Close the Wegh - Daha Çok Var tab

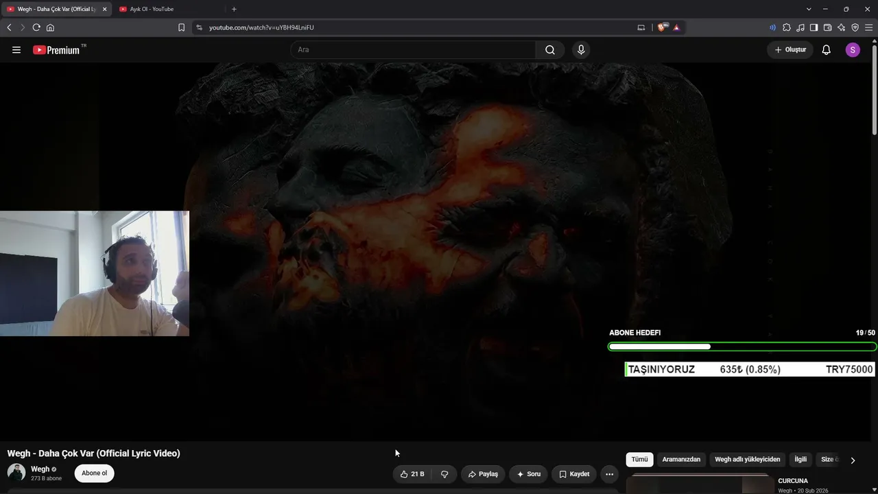coord(104,9)
